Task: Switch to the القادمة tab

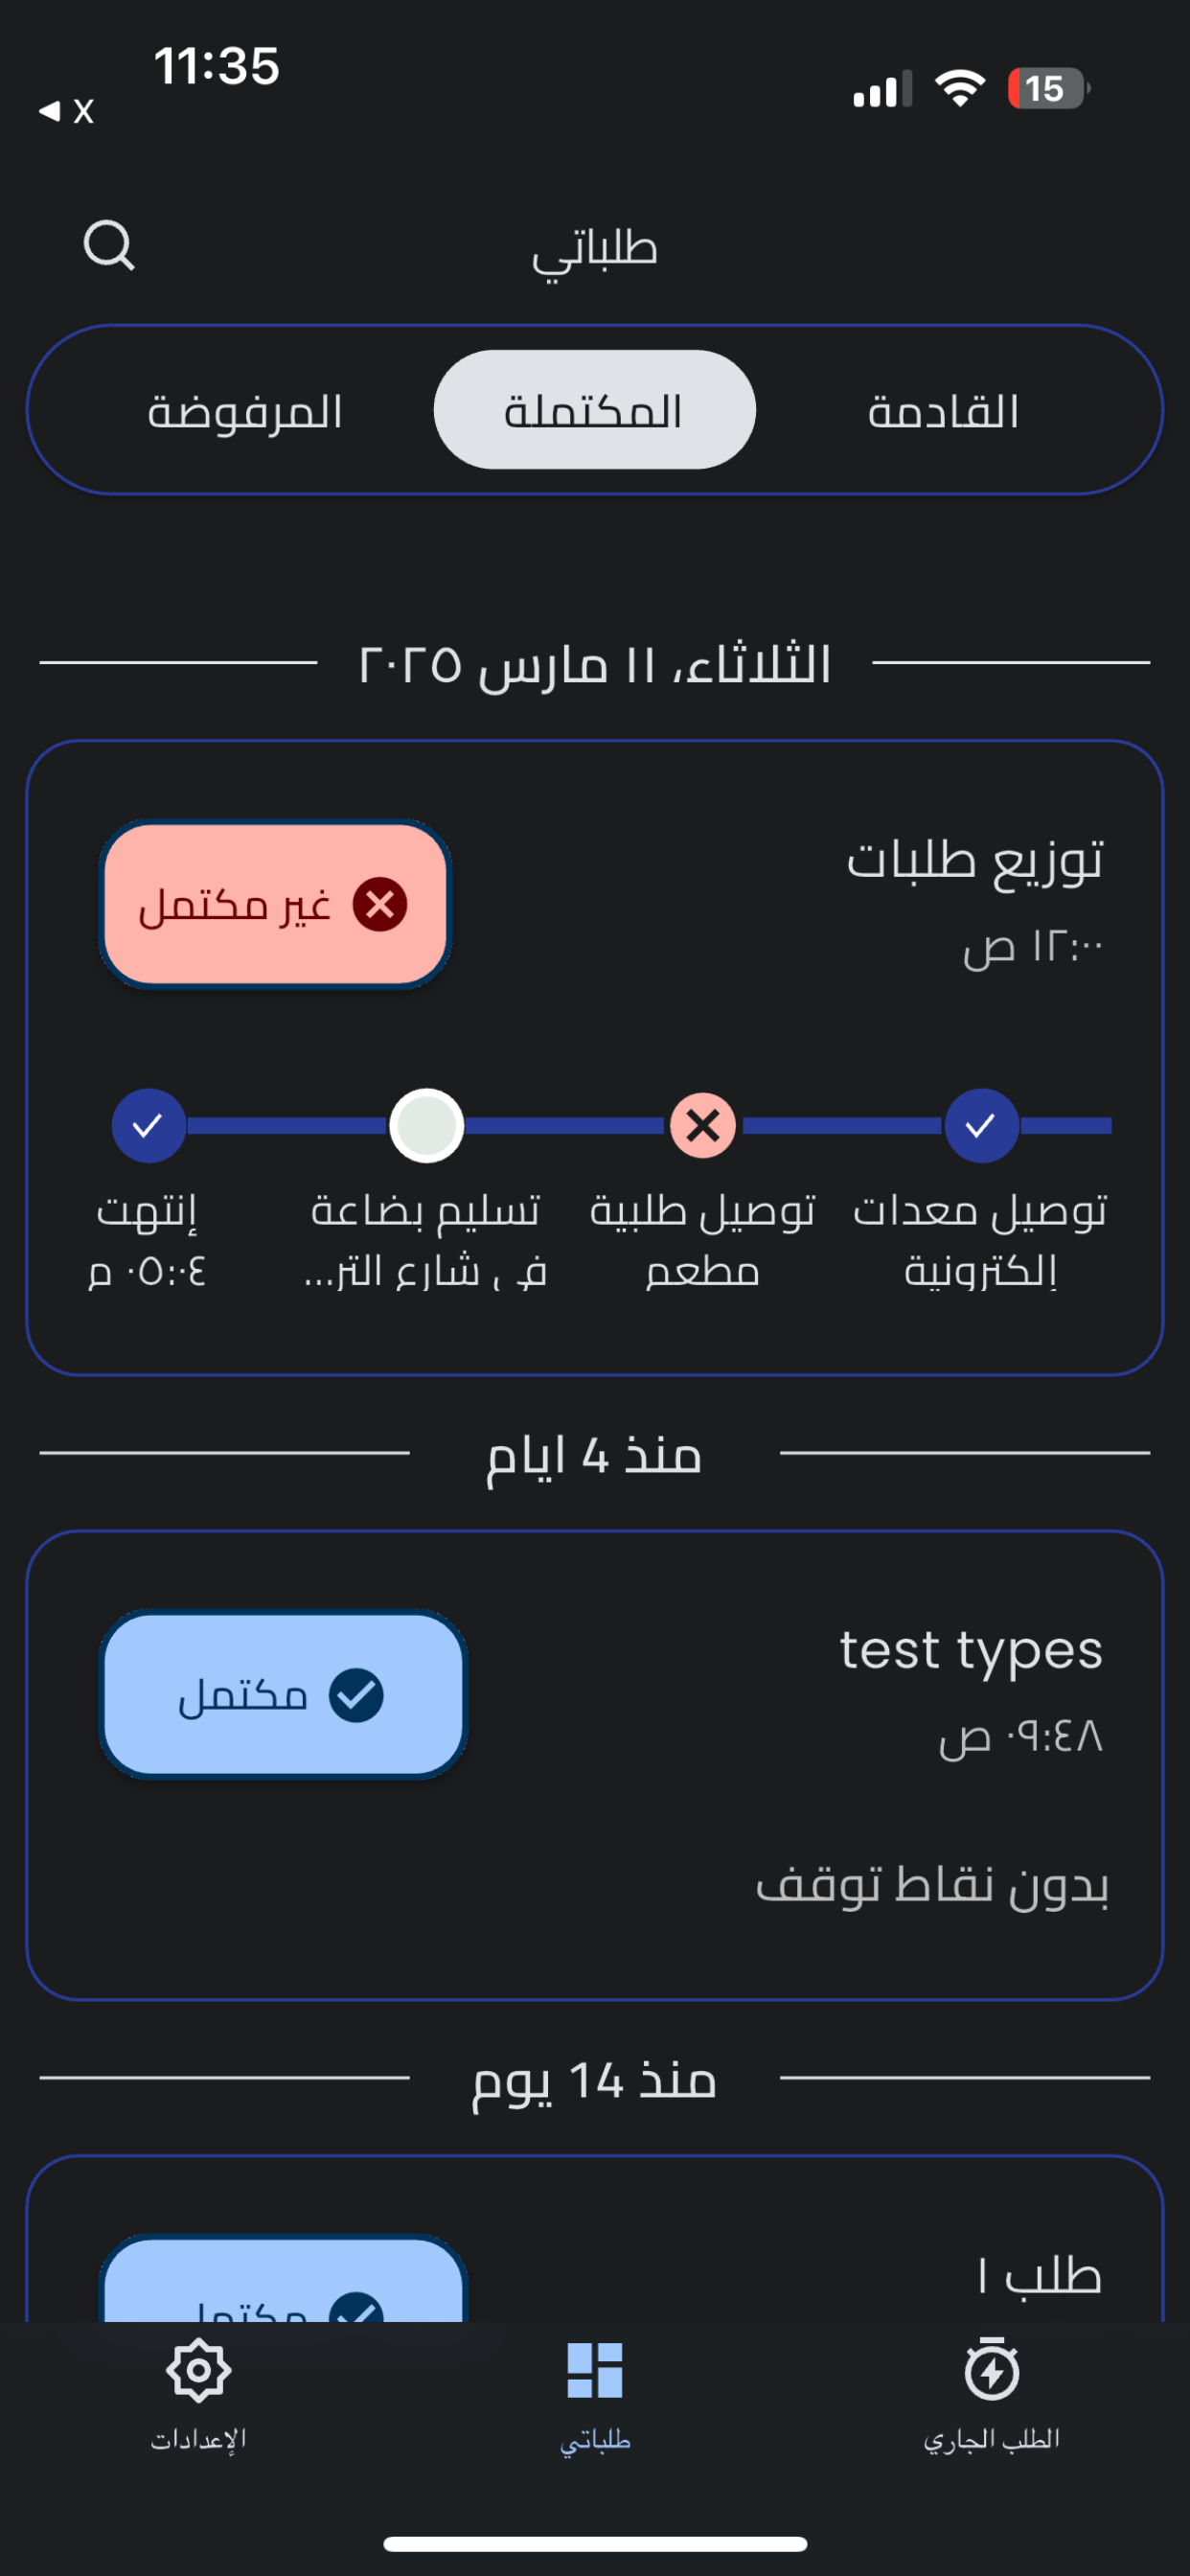Action: tap(943, 411)
